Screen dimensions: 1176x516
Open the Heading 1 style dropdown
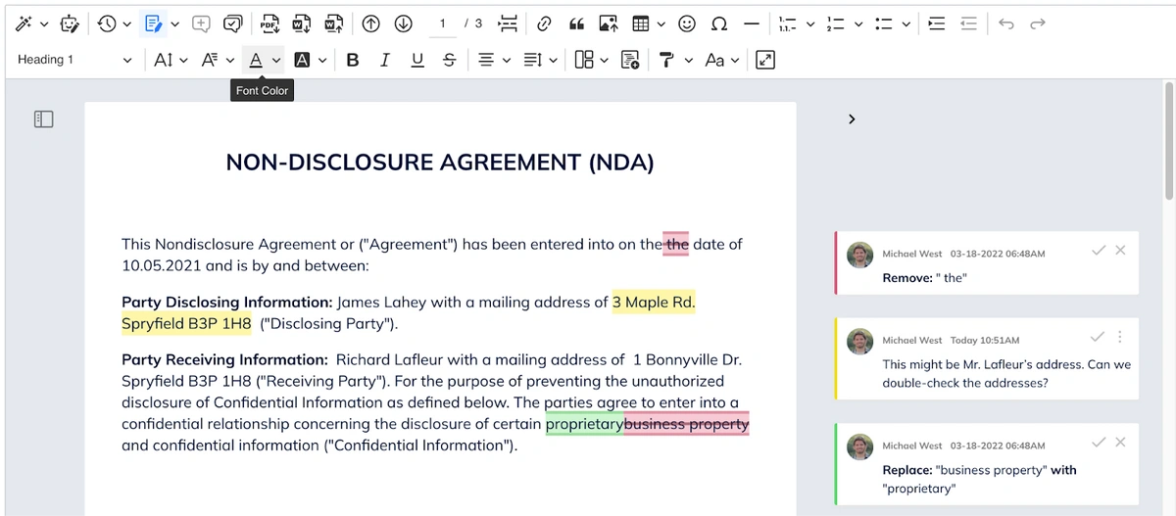point(74,60)
